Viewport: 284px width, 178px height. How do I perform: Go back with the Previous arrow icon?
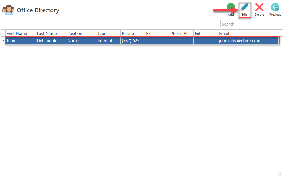point(275,7)
